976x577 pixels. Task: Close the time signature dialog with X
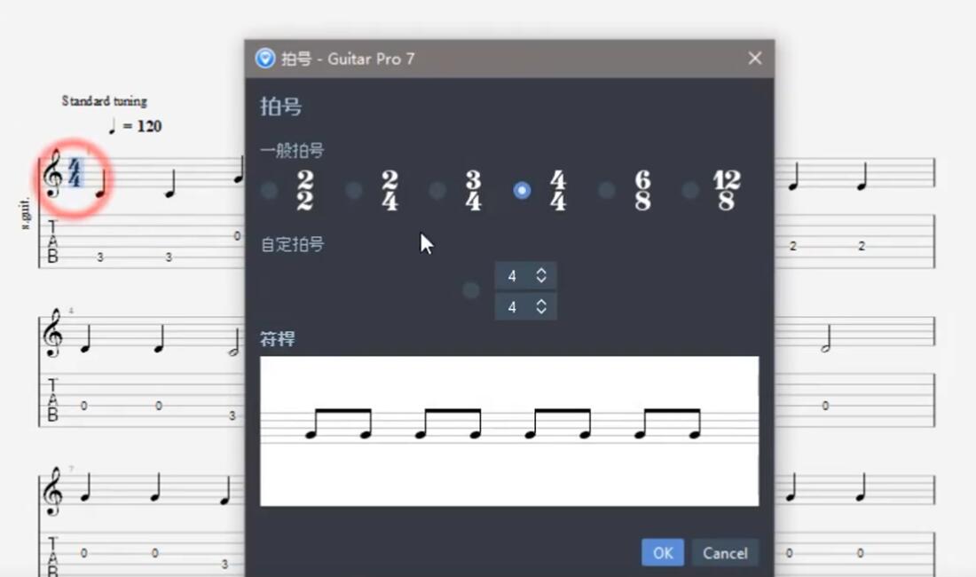tap(755, 59)
